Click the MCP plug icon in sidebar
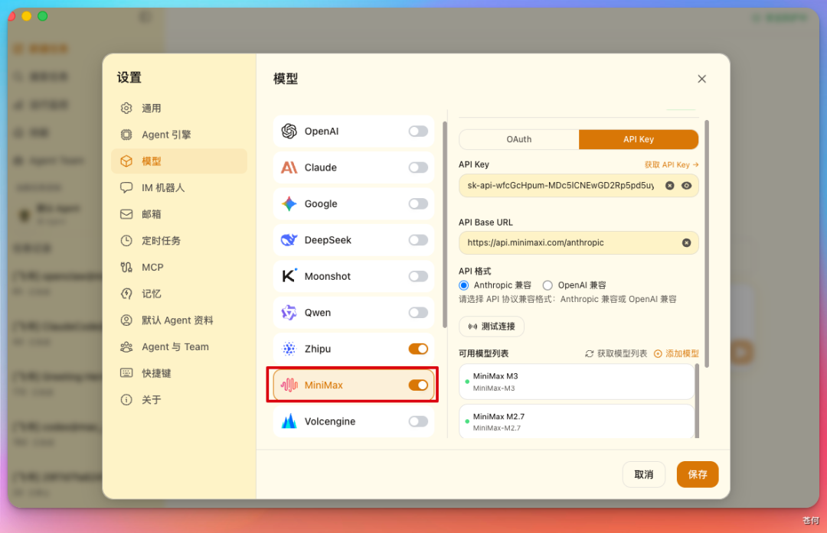The height and width of the screenshot is (533, 827). tap(126, 267)
